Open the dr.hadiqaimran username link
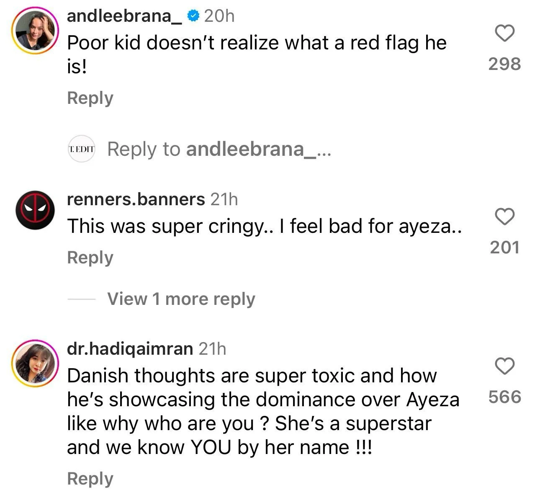 (130, 349)
